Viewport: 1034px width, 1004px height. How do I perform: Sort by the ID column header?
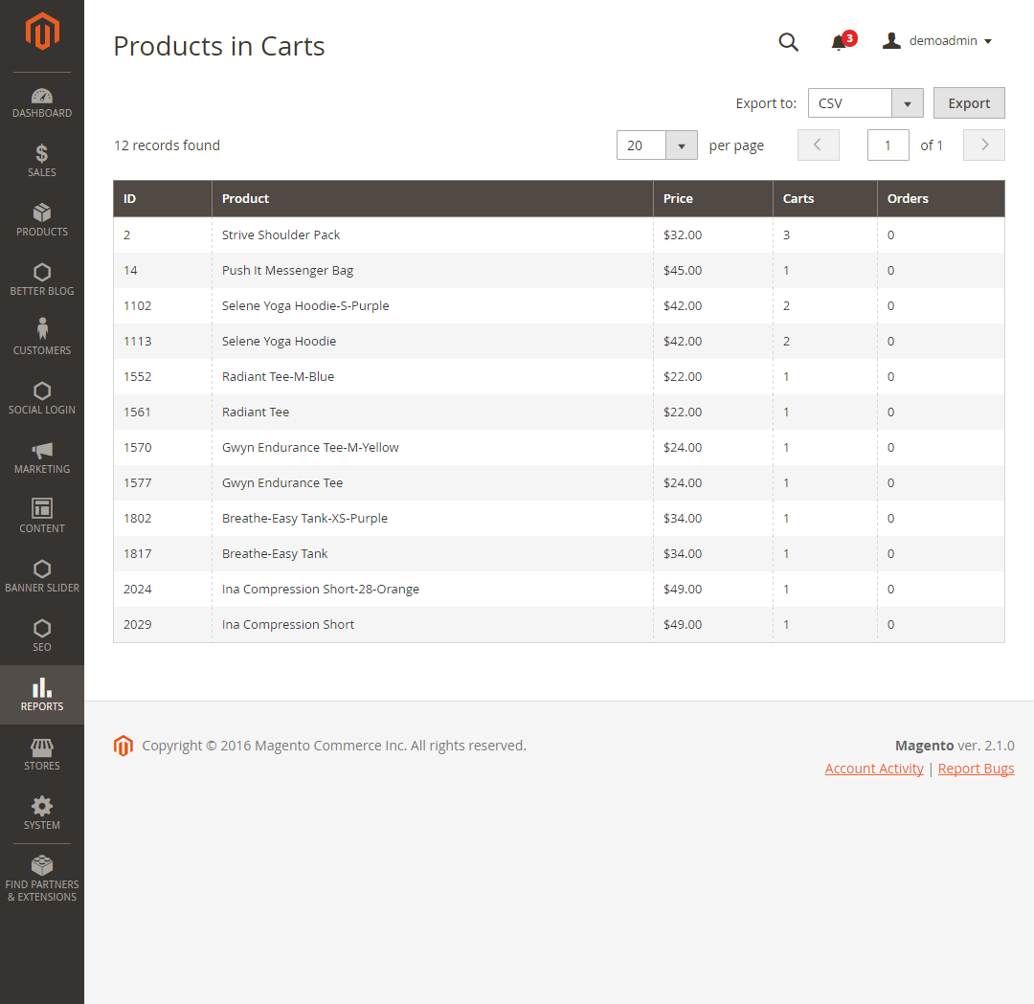click(163, 198)
